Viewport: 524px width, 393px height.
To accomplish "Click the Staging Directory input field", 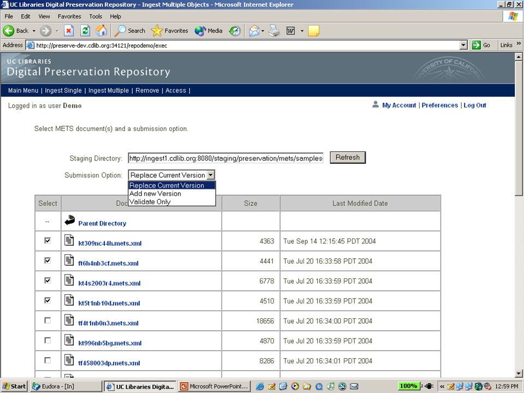I will [226, 158].
